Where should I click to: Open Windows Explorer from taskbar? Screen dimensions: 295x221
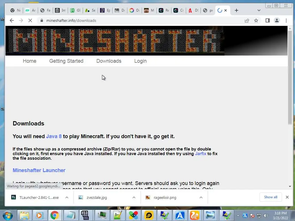[x=25, y=215]
